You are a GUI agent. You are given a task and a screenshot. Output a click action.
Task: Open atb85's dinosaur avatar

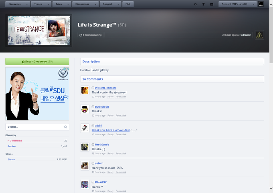coord(85,128)
